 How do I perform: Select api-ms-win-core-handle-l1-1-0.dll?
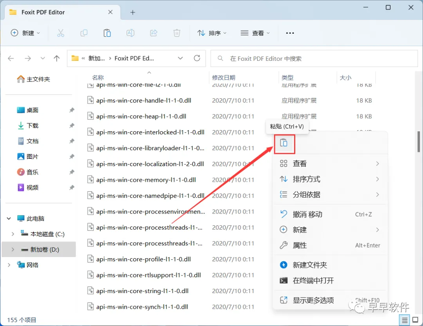coord(144,100)
